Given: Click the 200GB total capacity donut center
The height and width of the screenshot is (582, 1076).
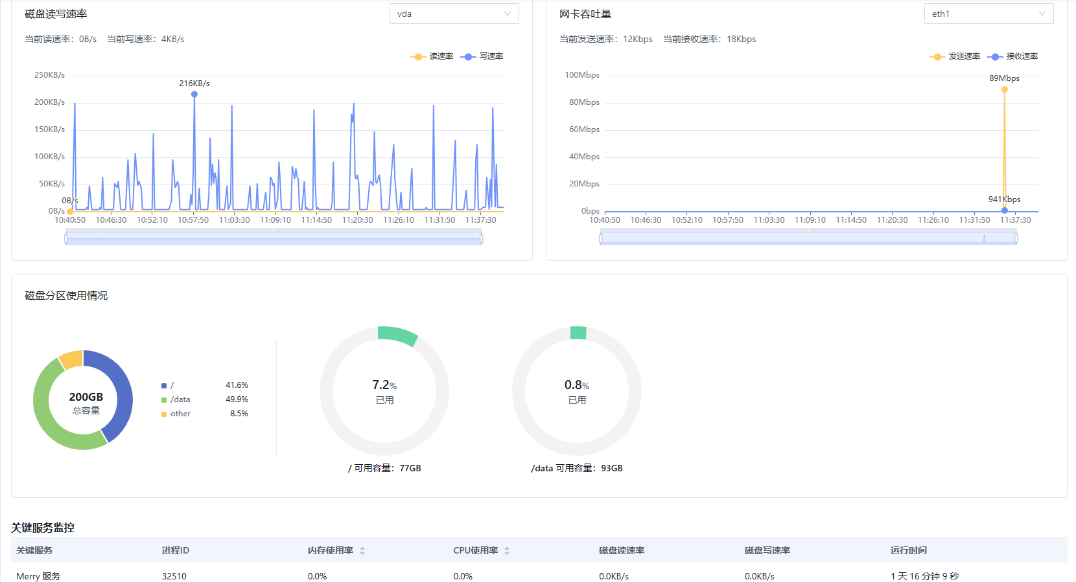Looking at the screenshot, I should click(x=86, y=402).
